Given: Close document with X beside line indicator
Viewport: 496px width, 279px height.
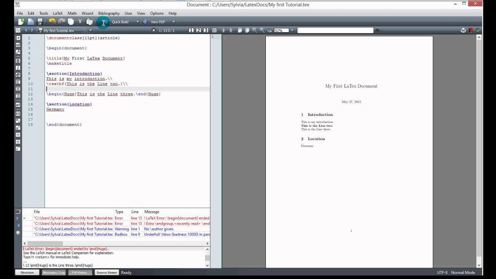Looking at the screenshot, I should (x=153, y=30).
